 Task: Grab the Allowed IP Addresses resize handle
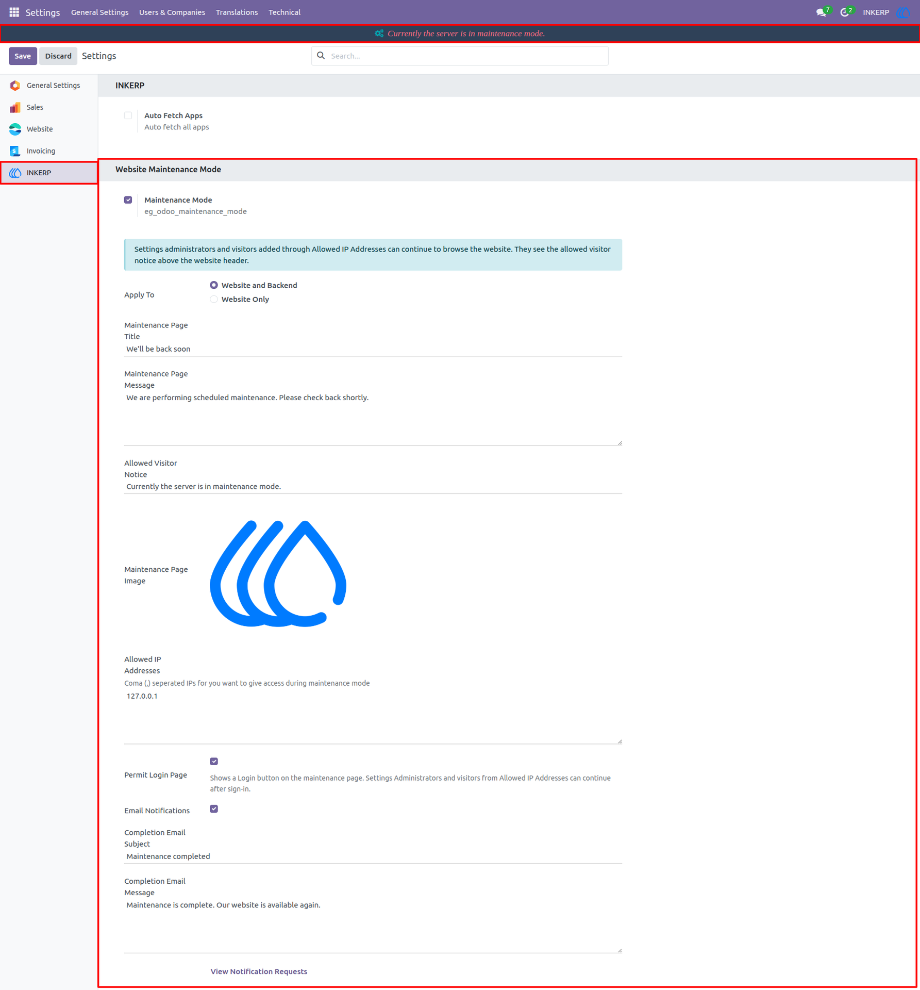[620, 741]
